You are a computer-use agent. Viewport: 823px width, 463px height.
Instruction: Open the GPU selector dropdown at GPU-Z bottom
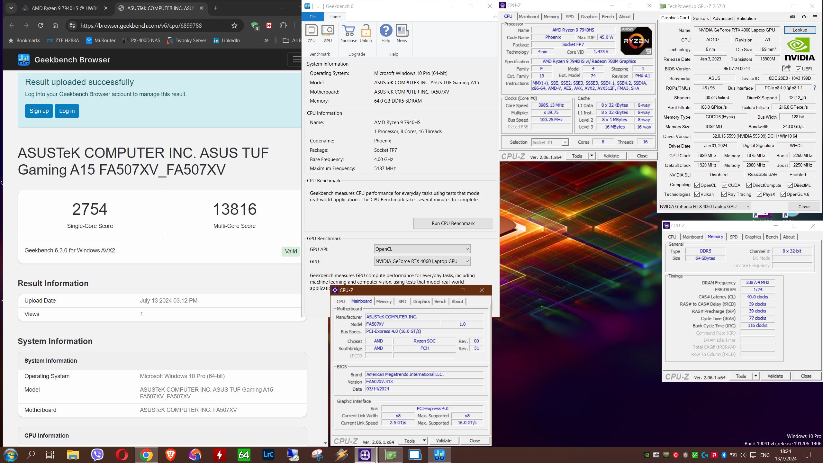pyautogui.click(x=705, y=206)
